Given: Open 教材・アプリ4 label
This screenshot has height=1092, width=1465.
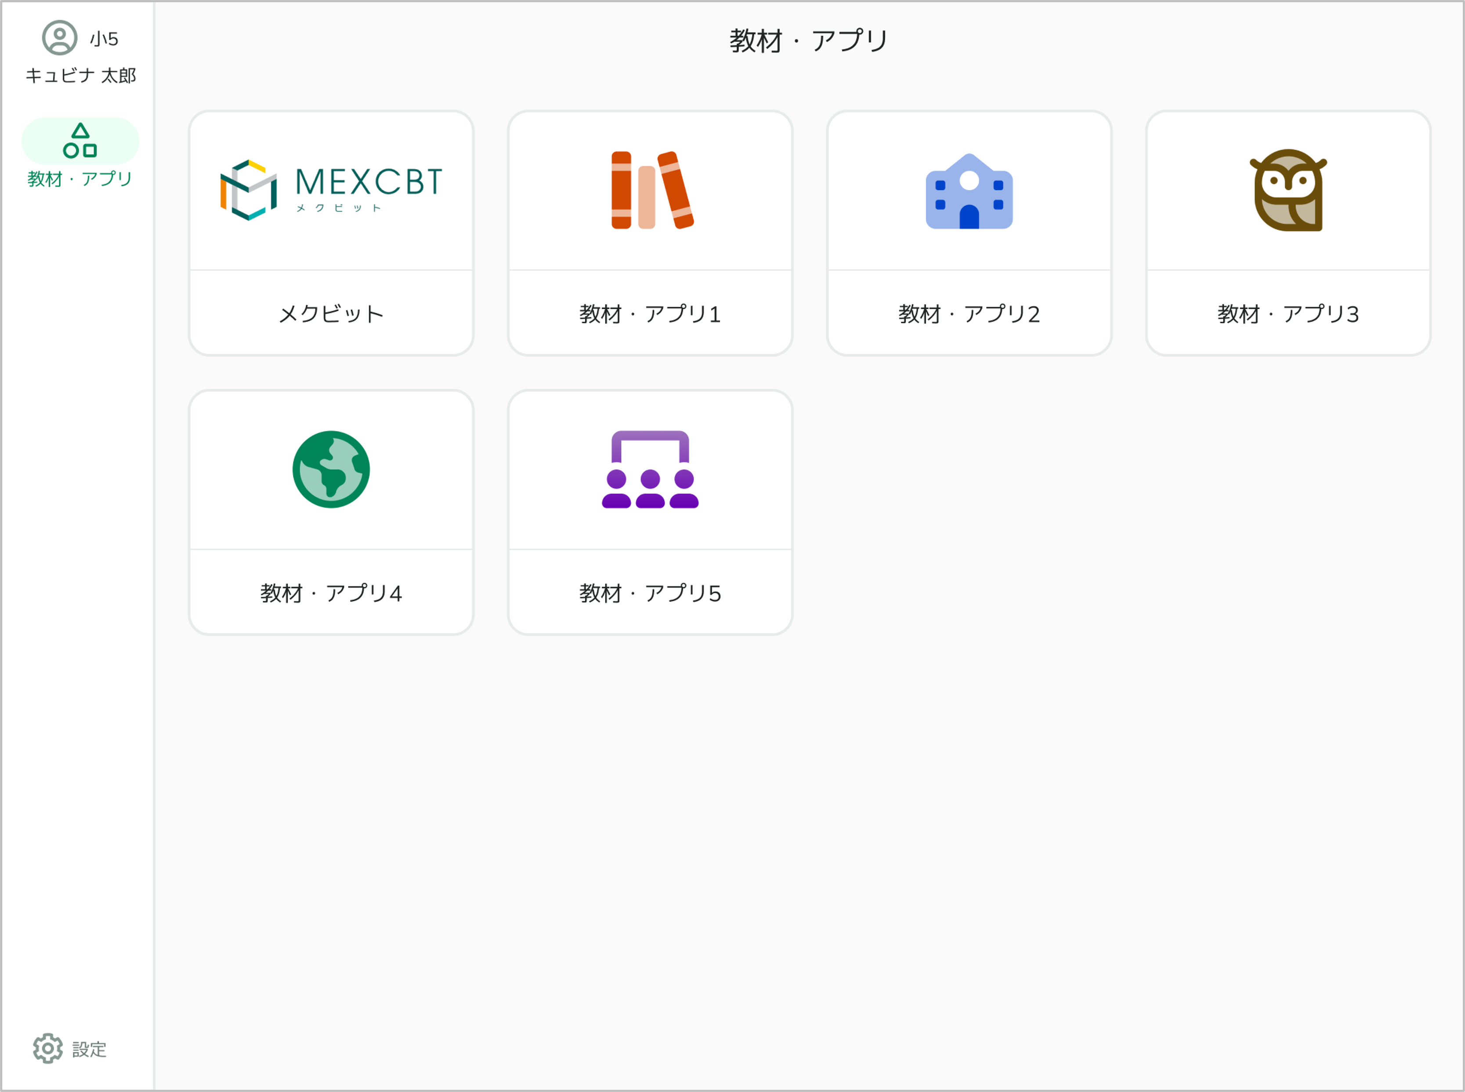Looking at the screenshot, I should (331, 593).
